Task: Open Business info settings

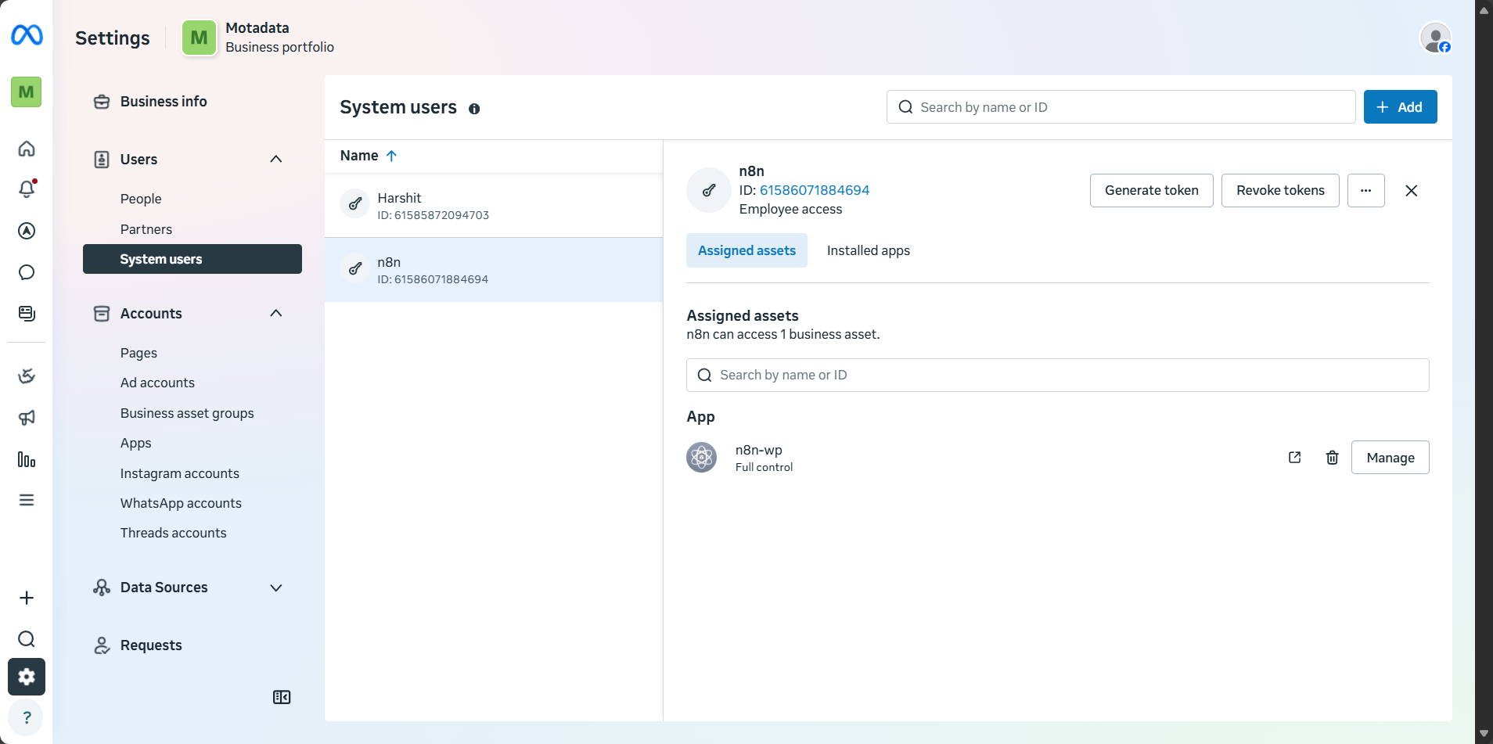Action: [164, 102]
